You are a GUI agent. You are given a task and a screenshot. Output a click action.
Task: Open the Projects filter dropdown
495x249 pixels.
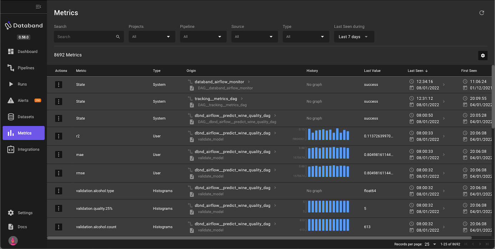pos(152,37)
